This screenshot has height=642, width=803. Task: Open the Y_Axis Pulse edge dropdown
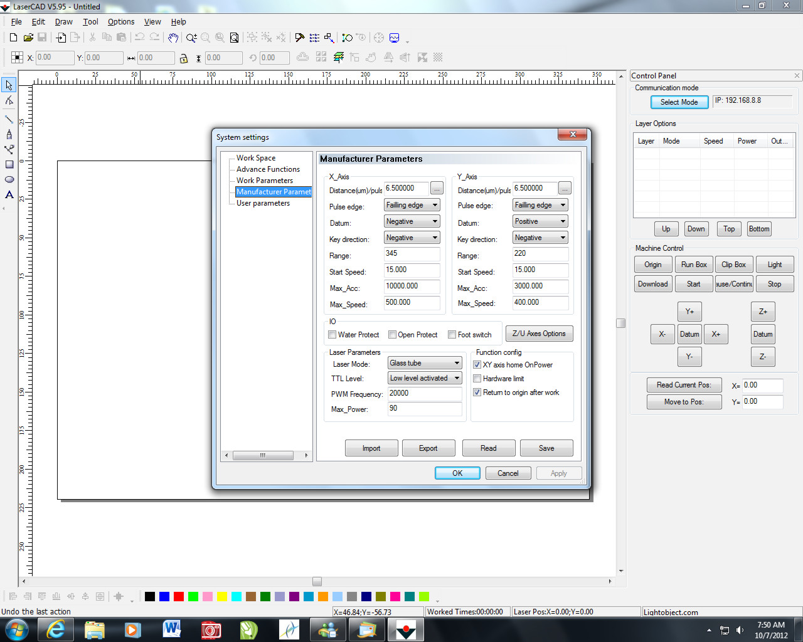(x=540, y=205)
